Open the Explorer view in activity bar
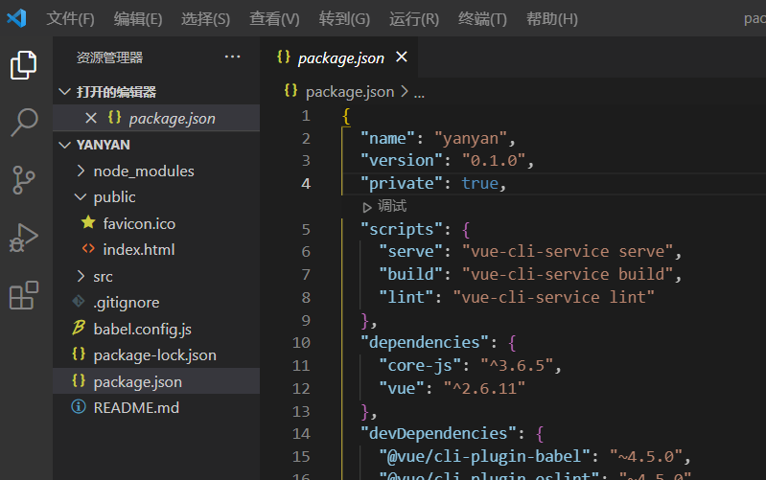 pyautogui.click(x=24, y=65)
